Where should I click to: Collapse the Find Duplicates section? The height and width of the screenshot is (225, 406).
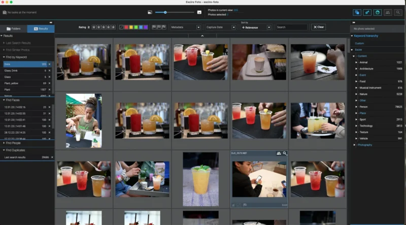[4, 150]
